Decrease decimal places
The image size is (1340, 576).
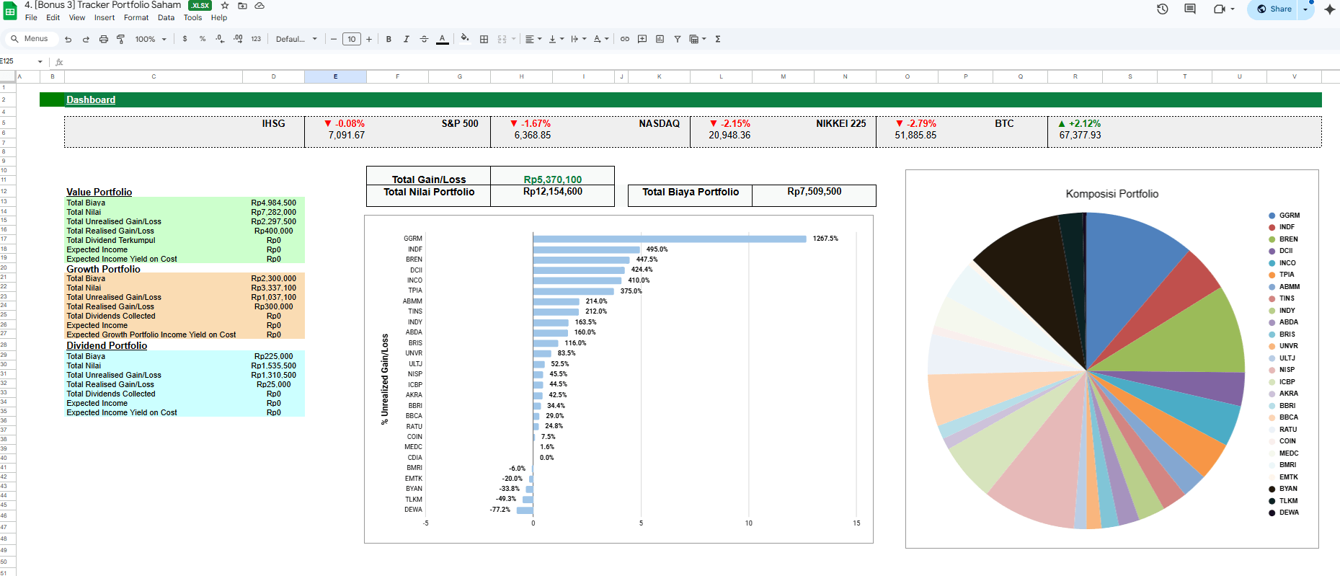click(220, 39)
